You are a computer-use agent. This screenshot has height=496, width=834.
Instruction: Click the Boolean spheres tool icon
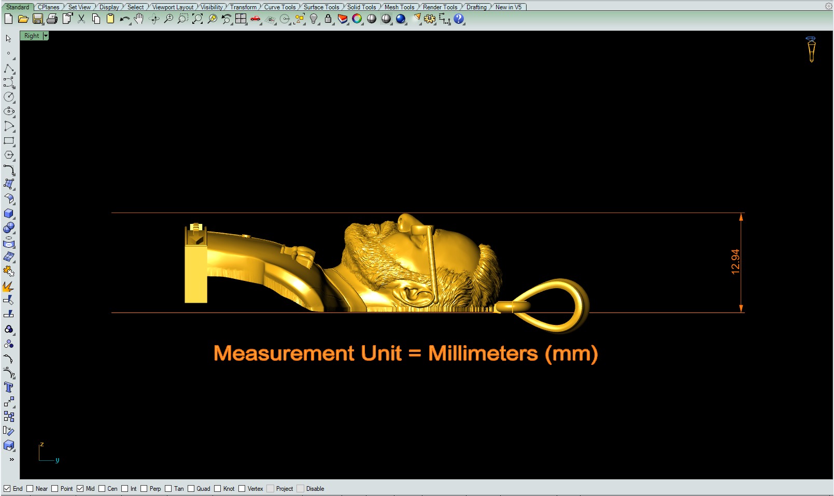[9, 228]
